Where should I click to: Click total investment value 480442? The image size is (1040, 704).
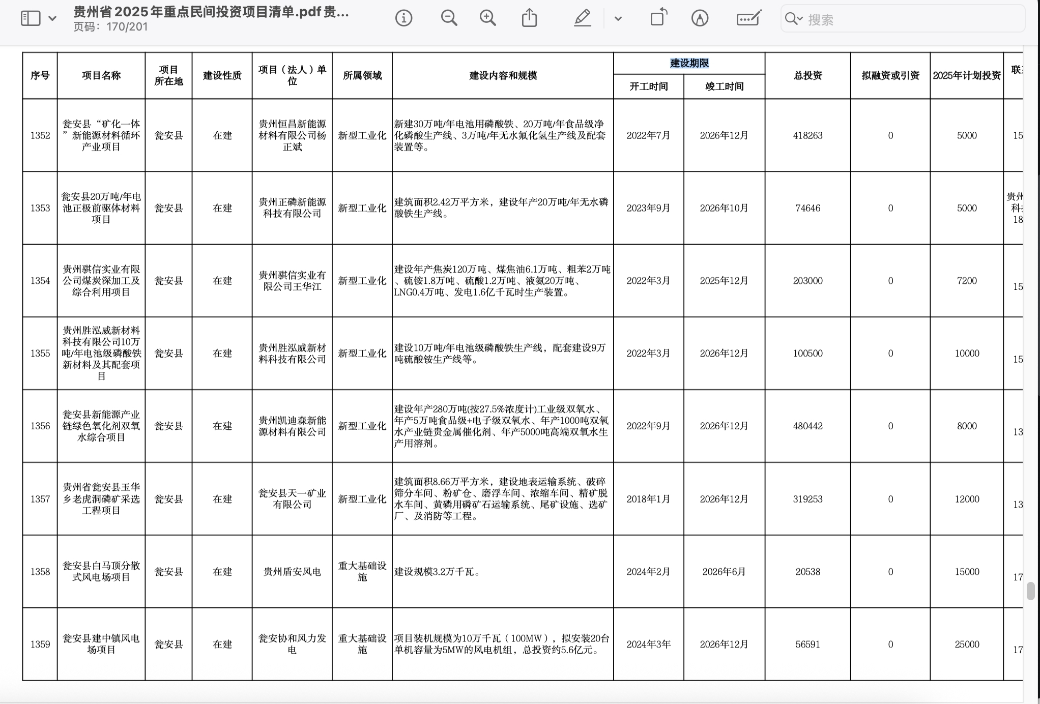point(807,426)
